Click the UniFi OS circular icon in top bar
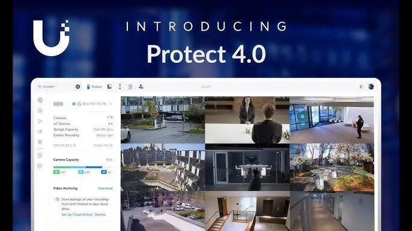This screenshot has width=412, height=231. 78,87
